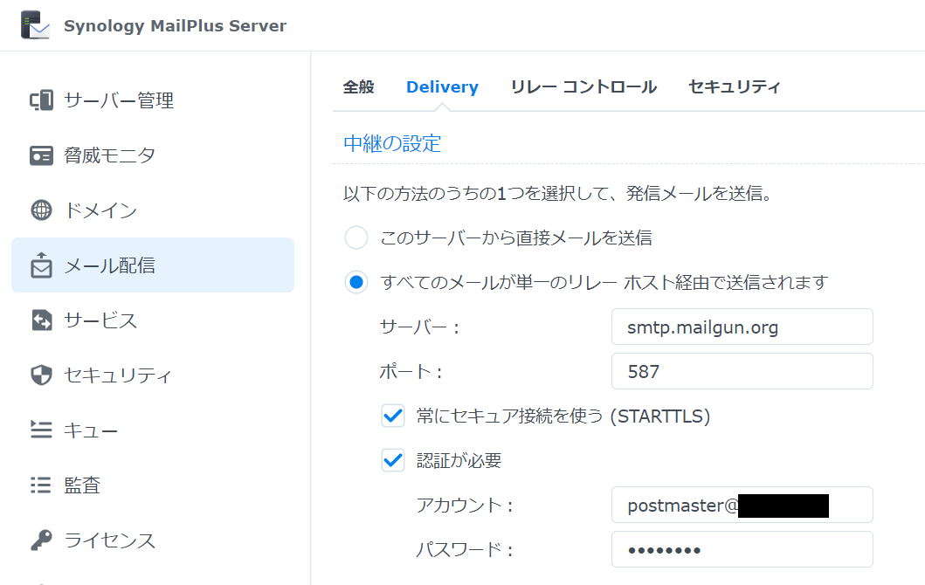Toggle 常にセキュア接続を使う (STARTTLS) checkbox
Image resolution: width=925 pixels, height=585 pixels.
point(393,416)
